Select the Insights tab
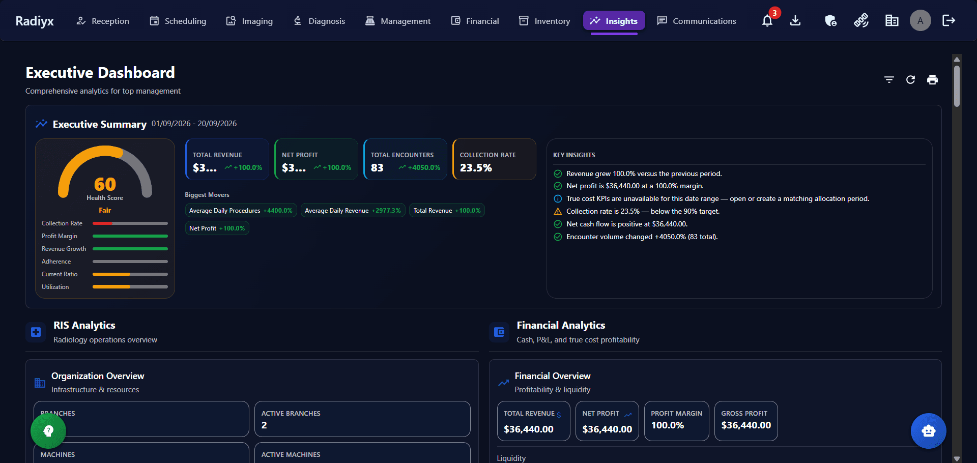Image resolution: width=977 pixels, height=463 pixels. click(x=614, y=21)
